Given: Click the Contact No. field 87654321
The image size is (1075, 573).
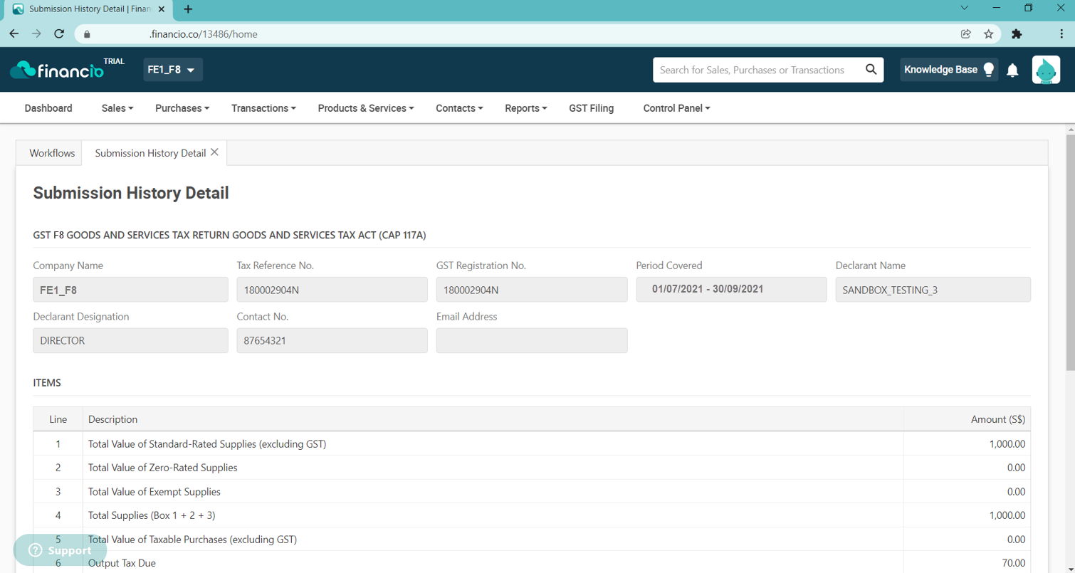Looking at the screenshot, I should pos(332,340).
